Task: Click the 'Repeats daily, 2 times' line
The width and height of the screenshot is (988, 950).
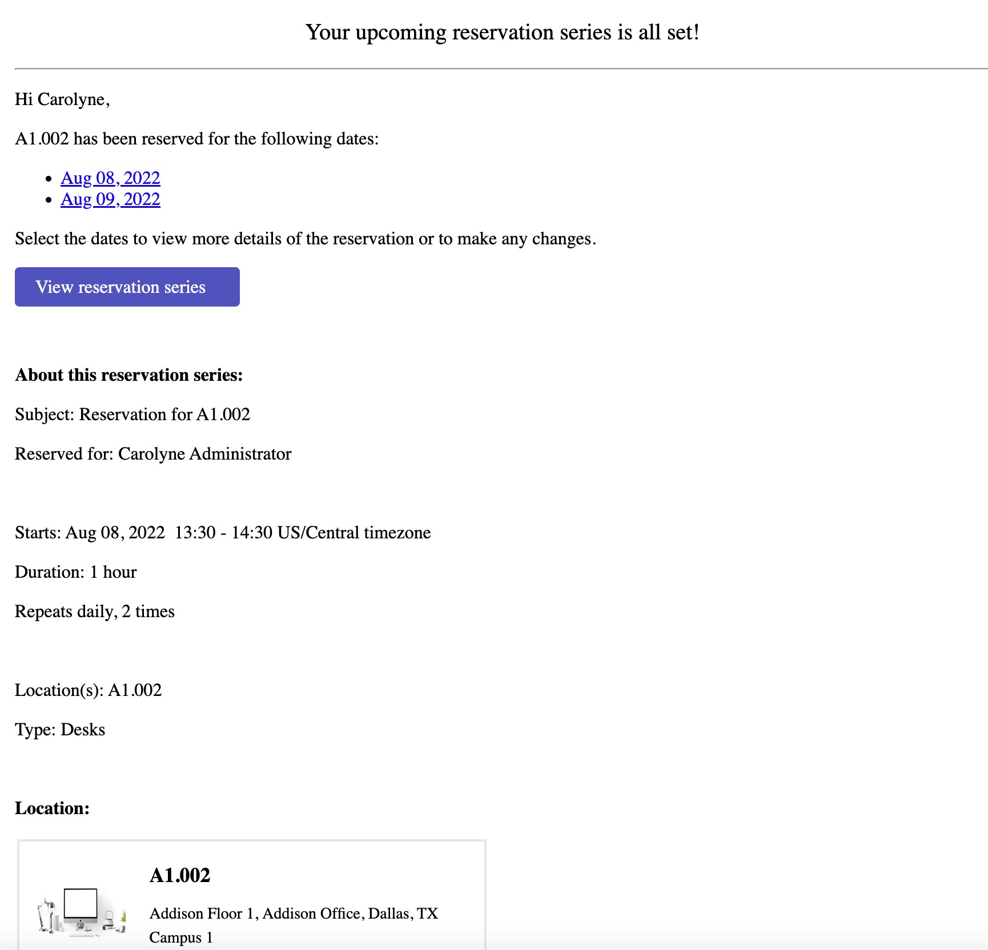Action: pyautogui.click(x=95, y=611)
